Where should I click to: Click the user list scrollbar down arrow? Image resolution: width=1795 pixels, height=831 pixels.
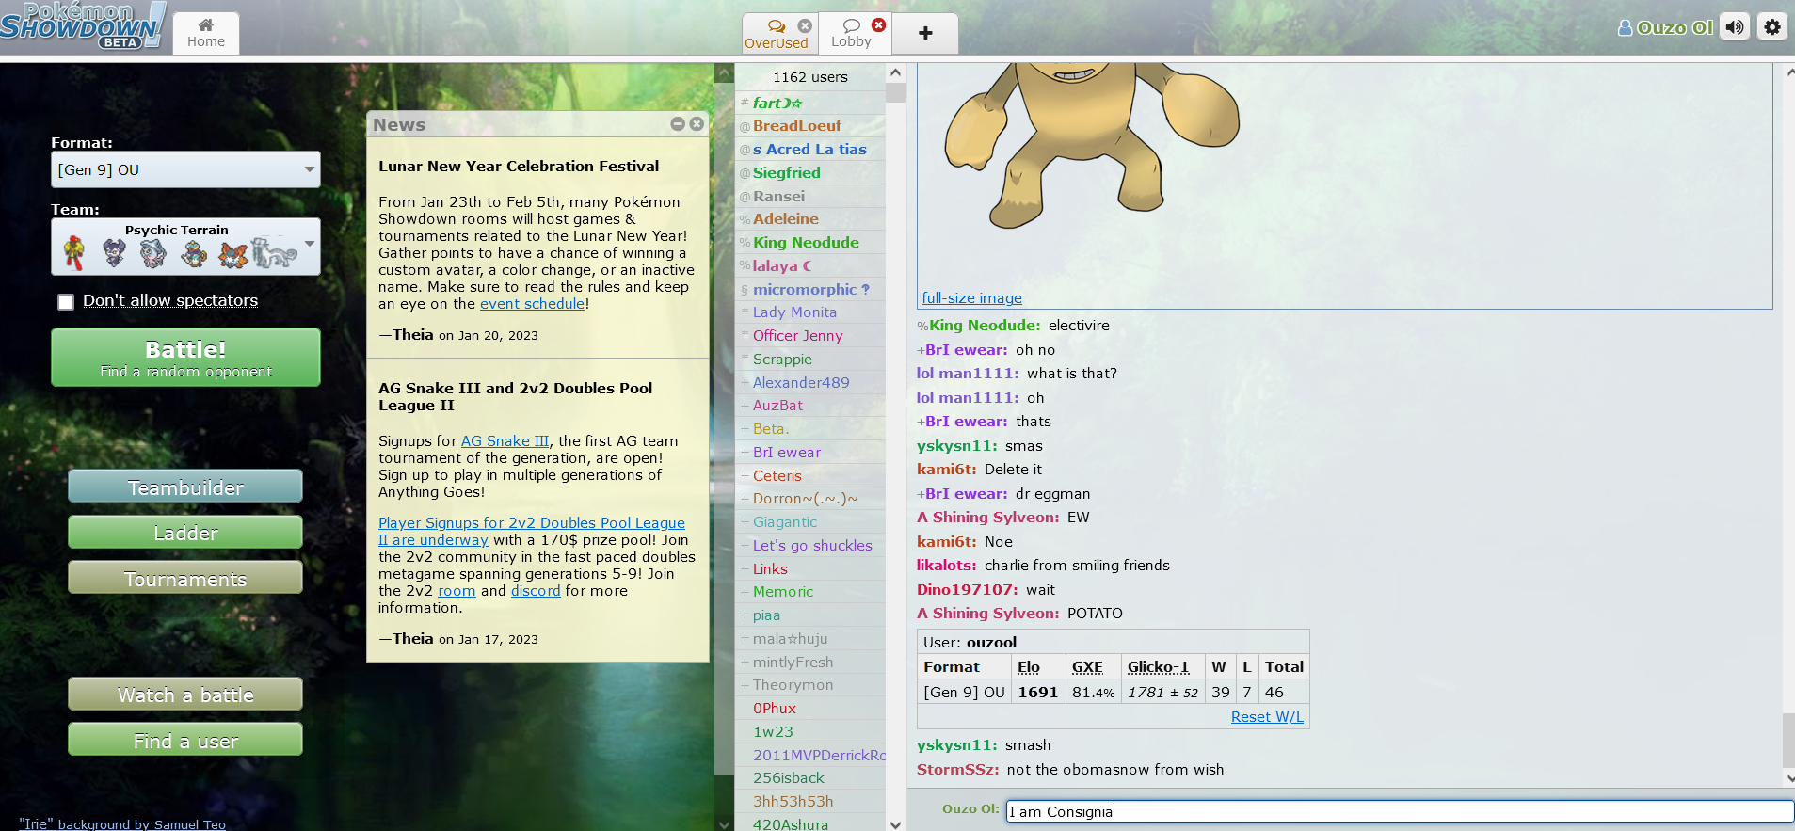(x=895, y=823)
